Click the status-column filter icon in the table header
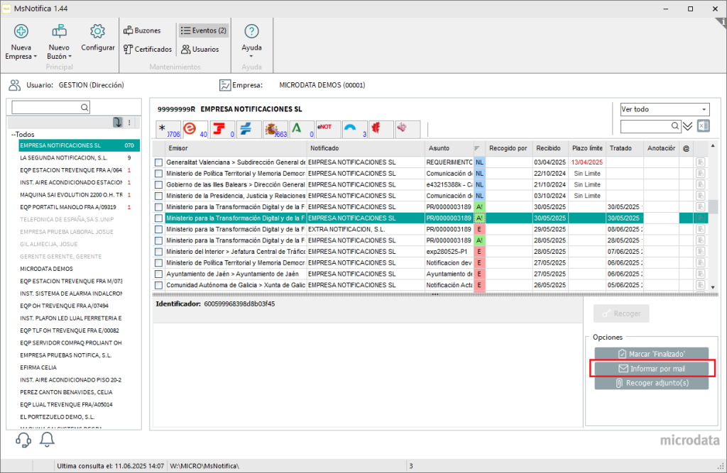Viewport: 727px width, 473px height. [476, 148]
